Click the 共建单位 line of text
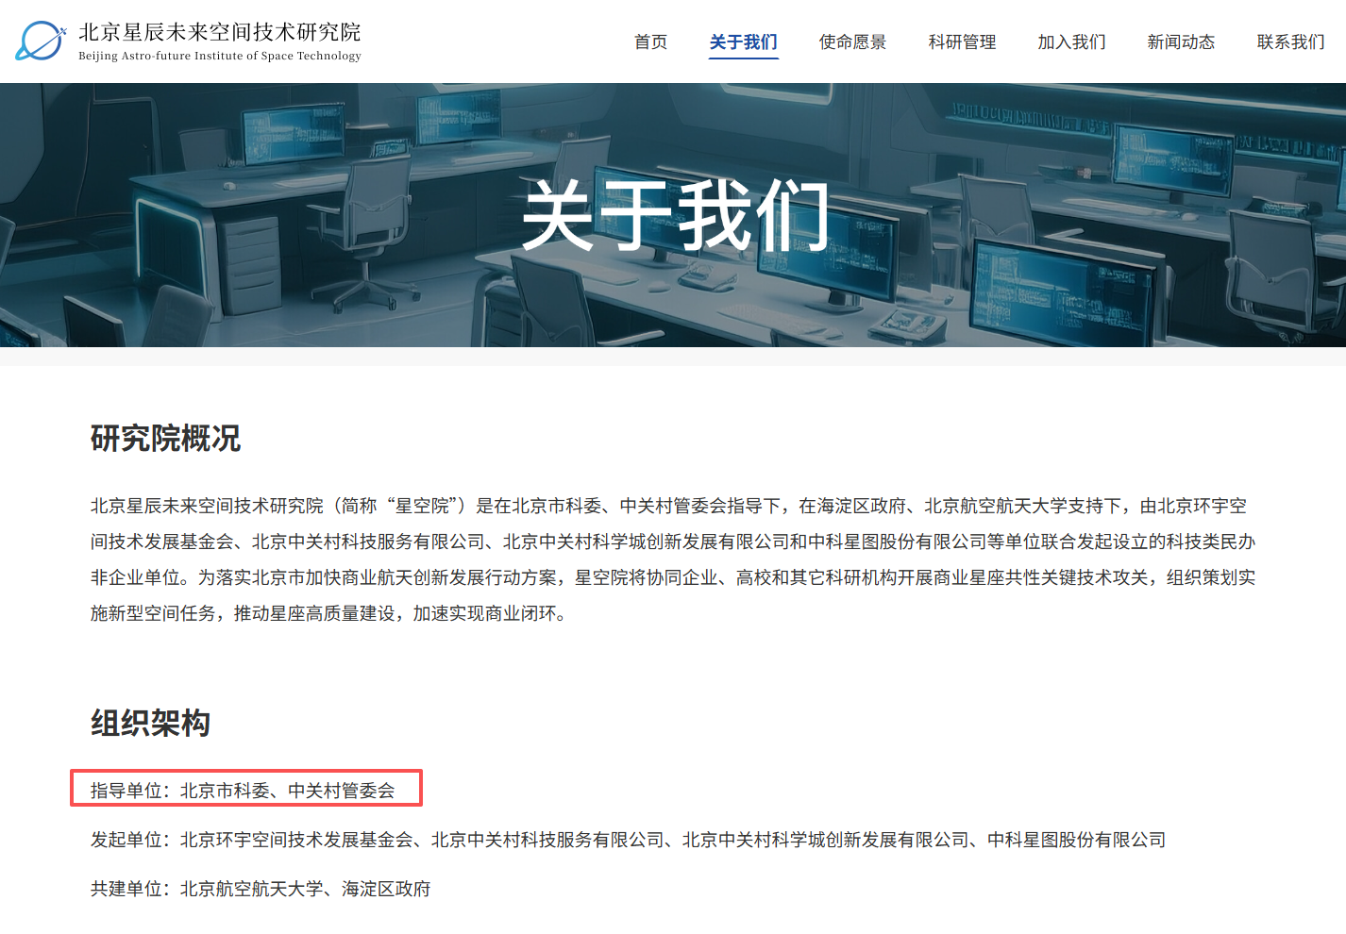The height and width of the screenshot is (934, 1346). pos(261,889)
